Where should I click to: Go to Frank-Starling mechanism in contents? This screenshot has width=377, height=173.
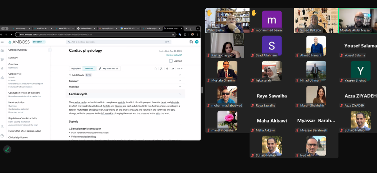pyautogui.click(x=20, y=122)
